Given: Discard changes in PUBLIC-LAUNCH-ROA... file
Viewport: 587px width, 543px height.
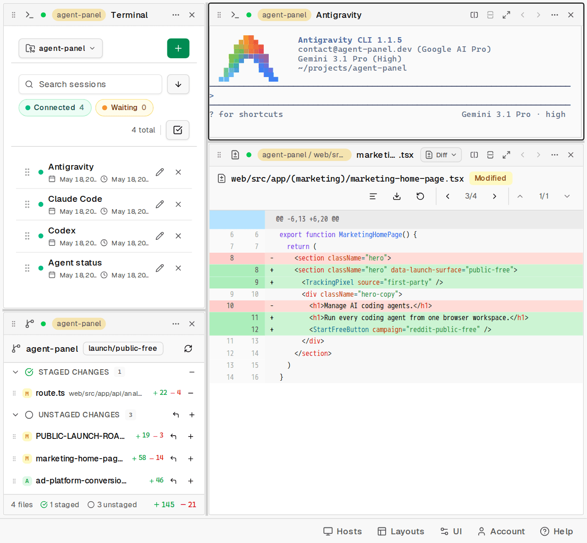Looking at the screenshot, I should click(173, 437).
